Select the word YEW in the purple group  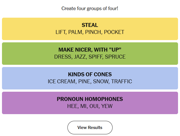pyautogui.click(x=107, y=106)
